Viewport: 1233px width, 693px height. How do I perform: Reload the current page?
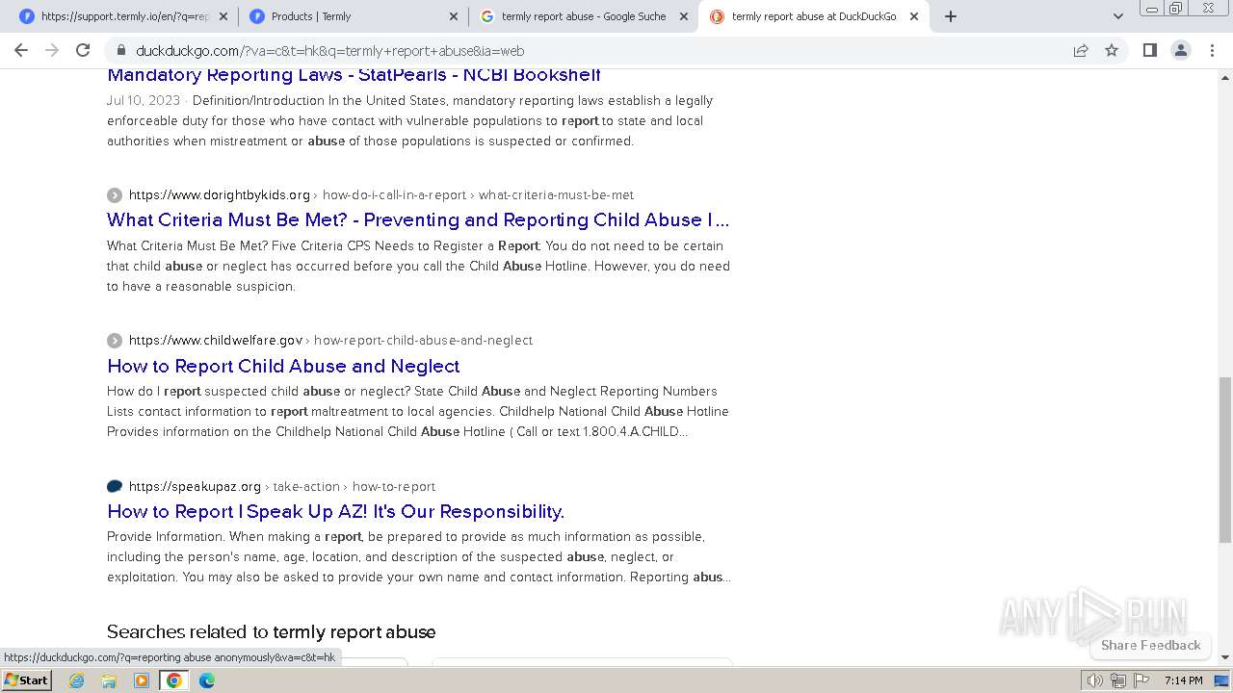coord(83,50)
